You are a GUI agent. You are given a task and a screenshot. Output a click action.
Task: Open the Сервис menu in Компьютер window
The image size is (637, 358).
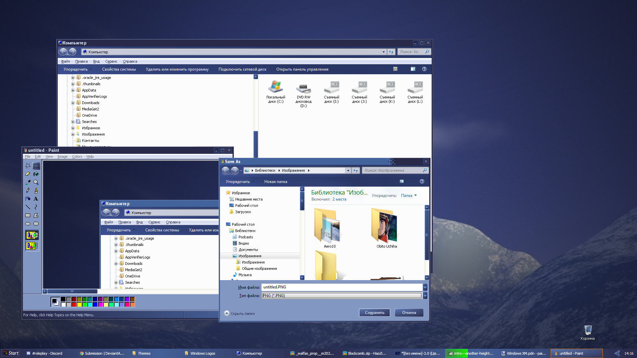click(x=111, y=61)
